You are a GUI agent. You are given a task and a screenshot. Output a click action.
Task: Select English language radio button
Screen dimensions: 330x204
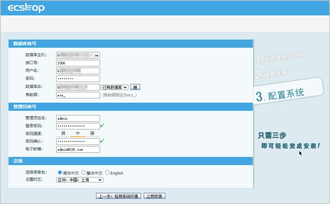[107, 173]
